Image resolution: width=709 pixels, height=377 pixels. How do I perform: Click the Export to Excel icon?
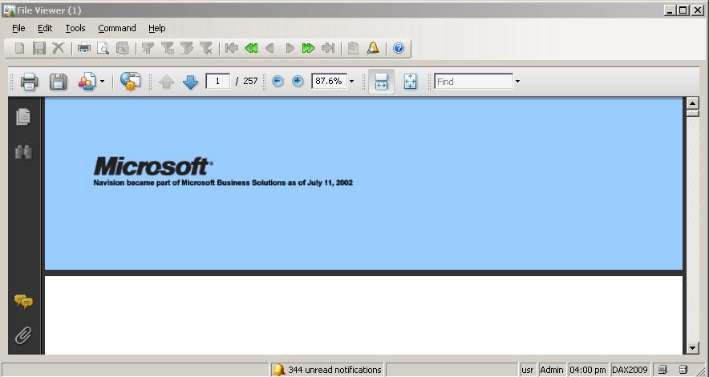[x=123, y=48]
